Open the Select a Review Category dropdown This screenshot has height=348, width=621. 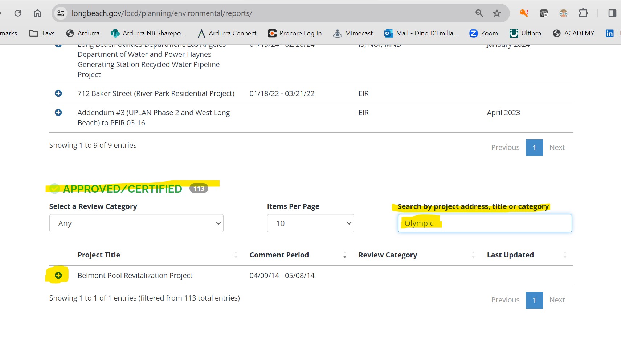(x=136, y=223)
